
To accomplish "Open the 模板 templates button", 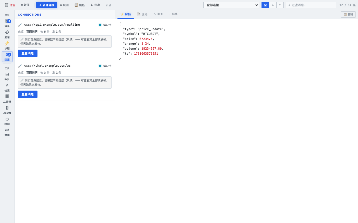I will point(80,5).
